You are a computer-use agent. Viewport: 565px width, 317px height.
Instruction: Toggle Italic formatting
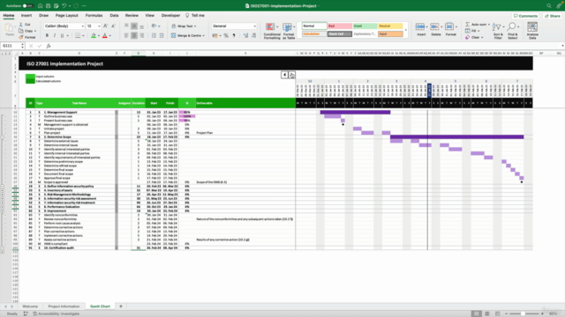pos(55,35)
